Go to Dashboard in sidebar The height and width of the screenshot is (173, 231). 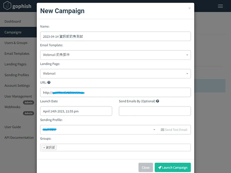13,21
